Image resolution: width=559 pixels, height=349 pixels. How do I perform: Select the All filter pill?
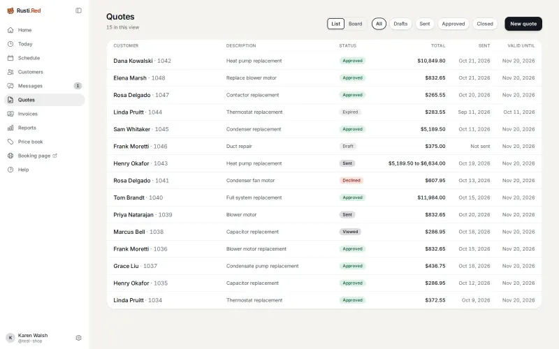point(379,24)
